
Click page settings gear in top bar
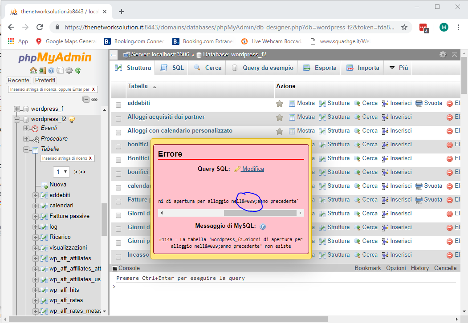(443, 55)
